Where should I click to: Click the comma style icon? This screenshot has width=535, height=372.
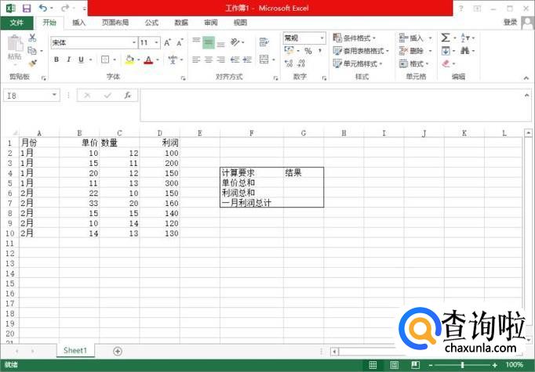point(320,51)
